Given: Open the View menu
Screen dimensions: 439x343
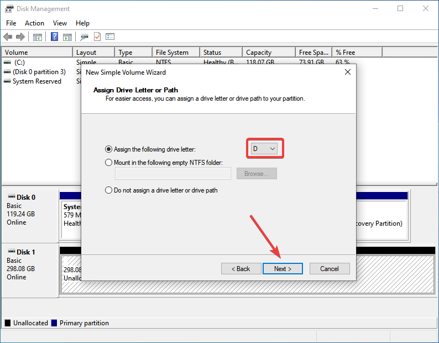Looking at the screenshot, I should click(x=60, y=23).
